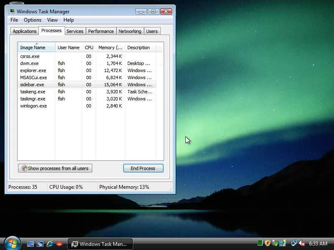Click the Processes: 35 status entry
This screenshot has height=250, width=334.
point(23,187)
